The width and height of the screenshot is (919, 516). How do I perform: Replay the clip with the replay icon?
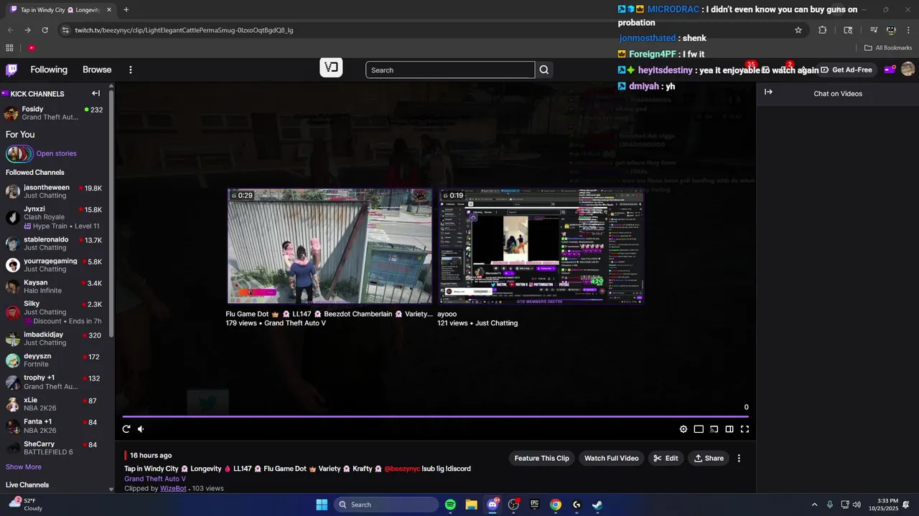coord(126,429)
